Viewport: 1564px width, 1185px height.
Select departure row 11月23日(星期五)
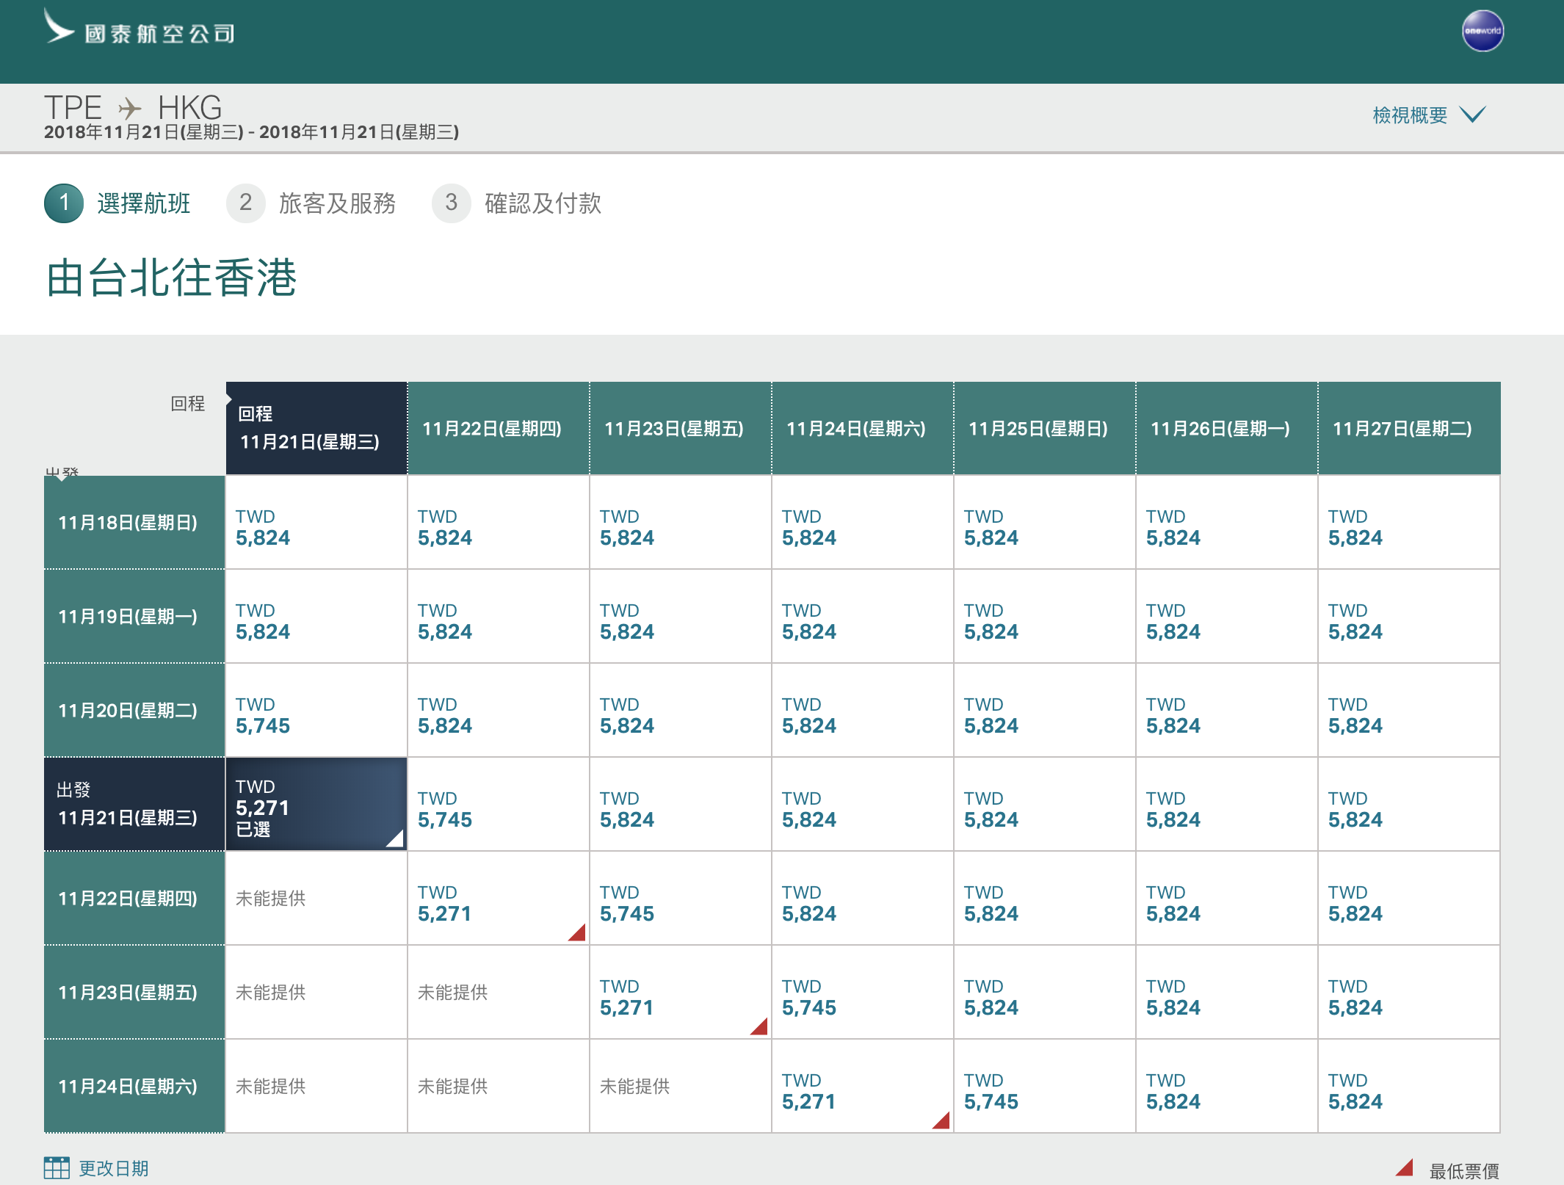[x=134, y=992]
